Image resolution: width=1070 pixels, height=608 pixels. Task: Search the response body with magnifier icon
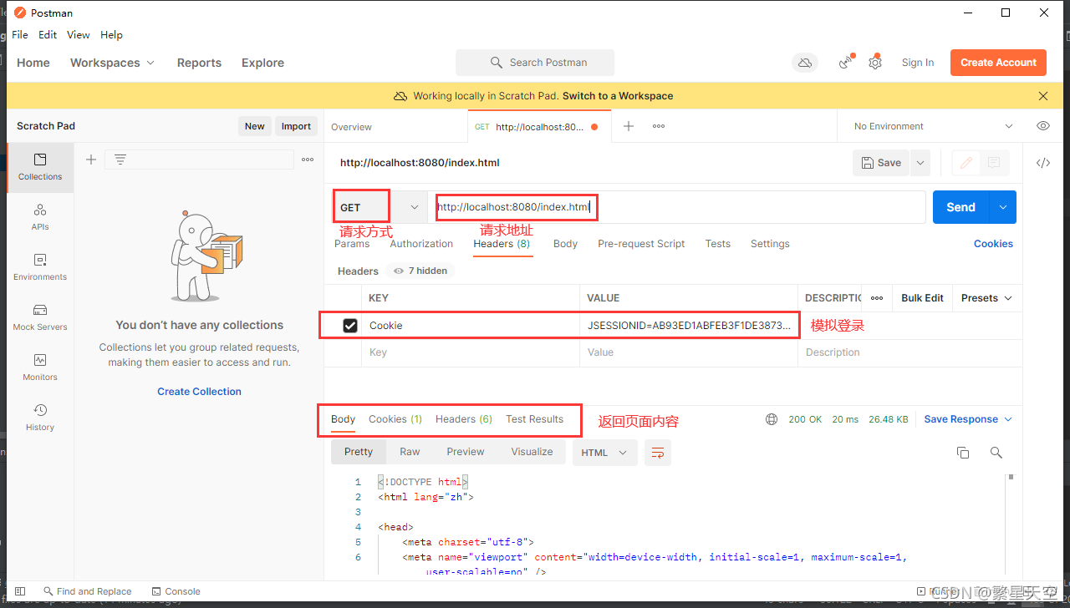[x=996, y=453]
